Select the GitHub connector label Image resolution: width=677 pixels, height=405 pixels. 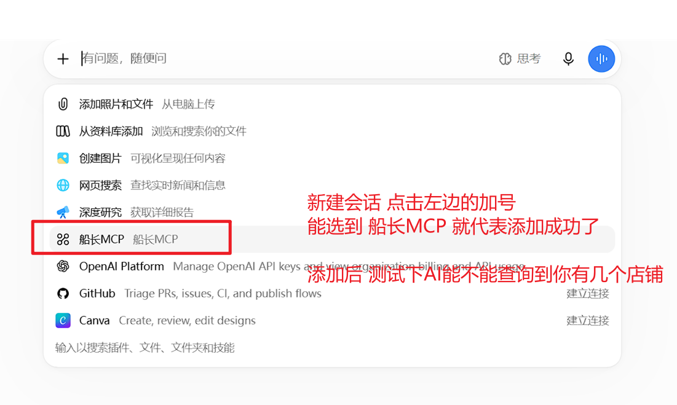tap(97, 293)
